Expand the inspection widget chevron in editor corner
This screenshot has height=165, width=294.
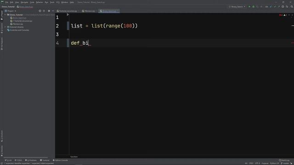(x=292, y=15)
